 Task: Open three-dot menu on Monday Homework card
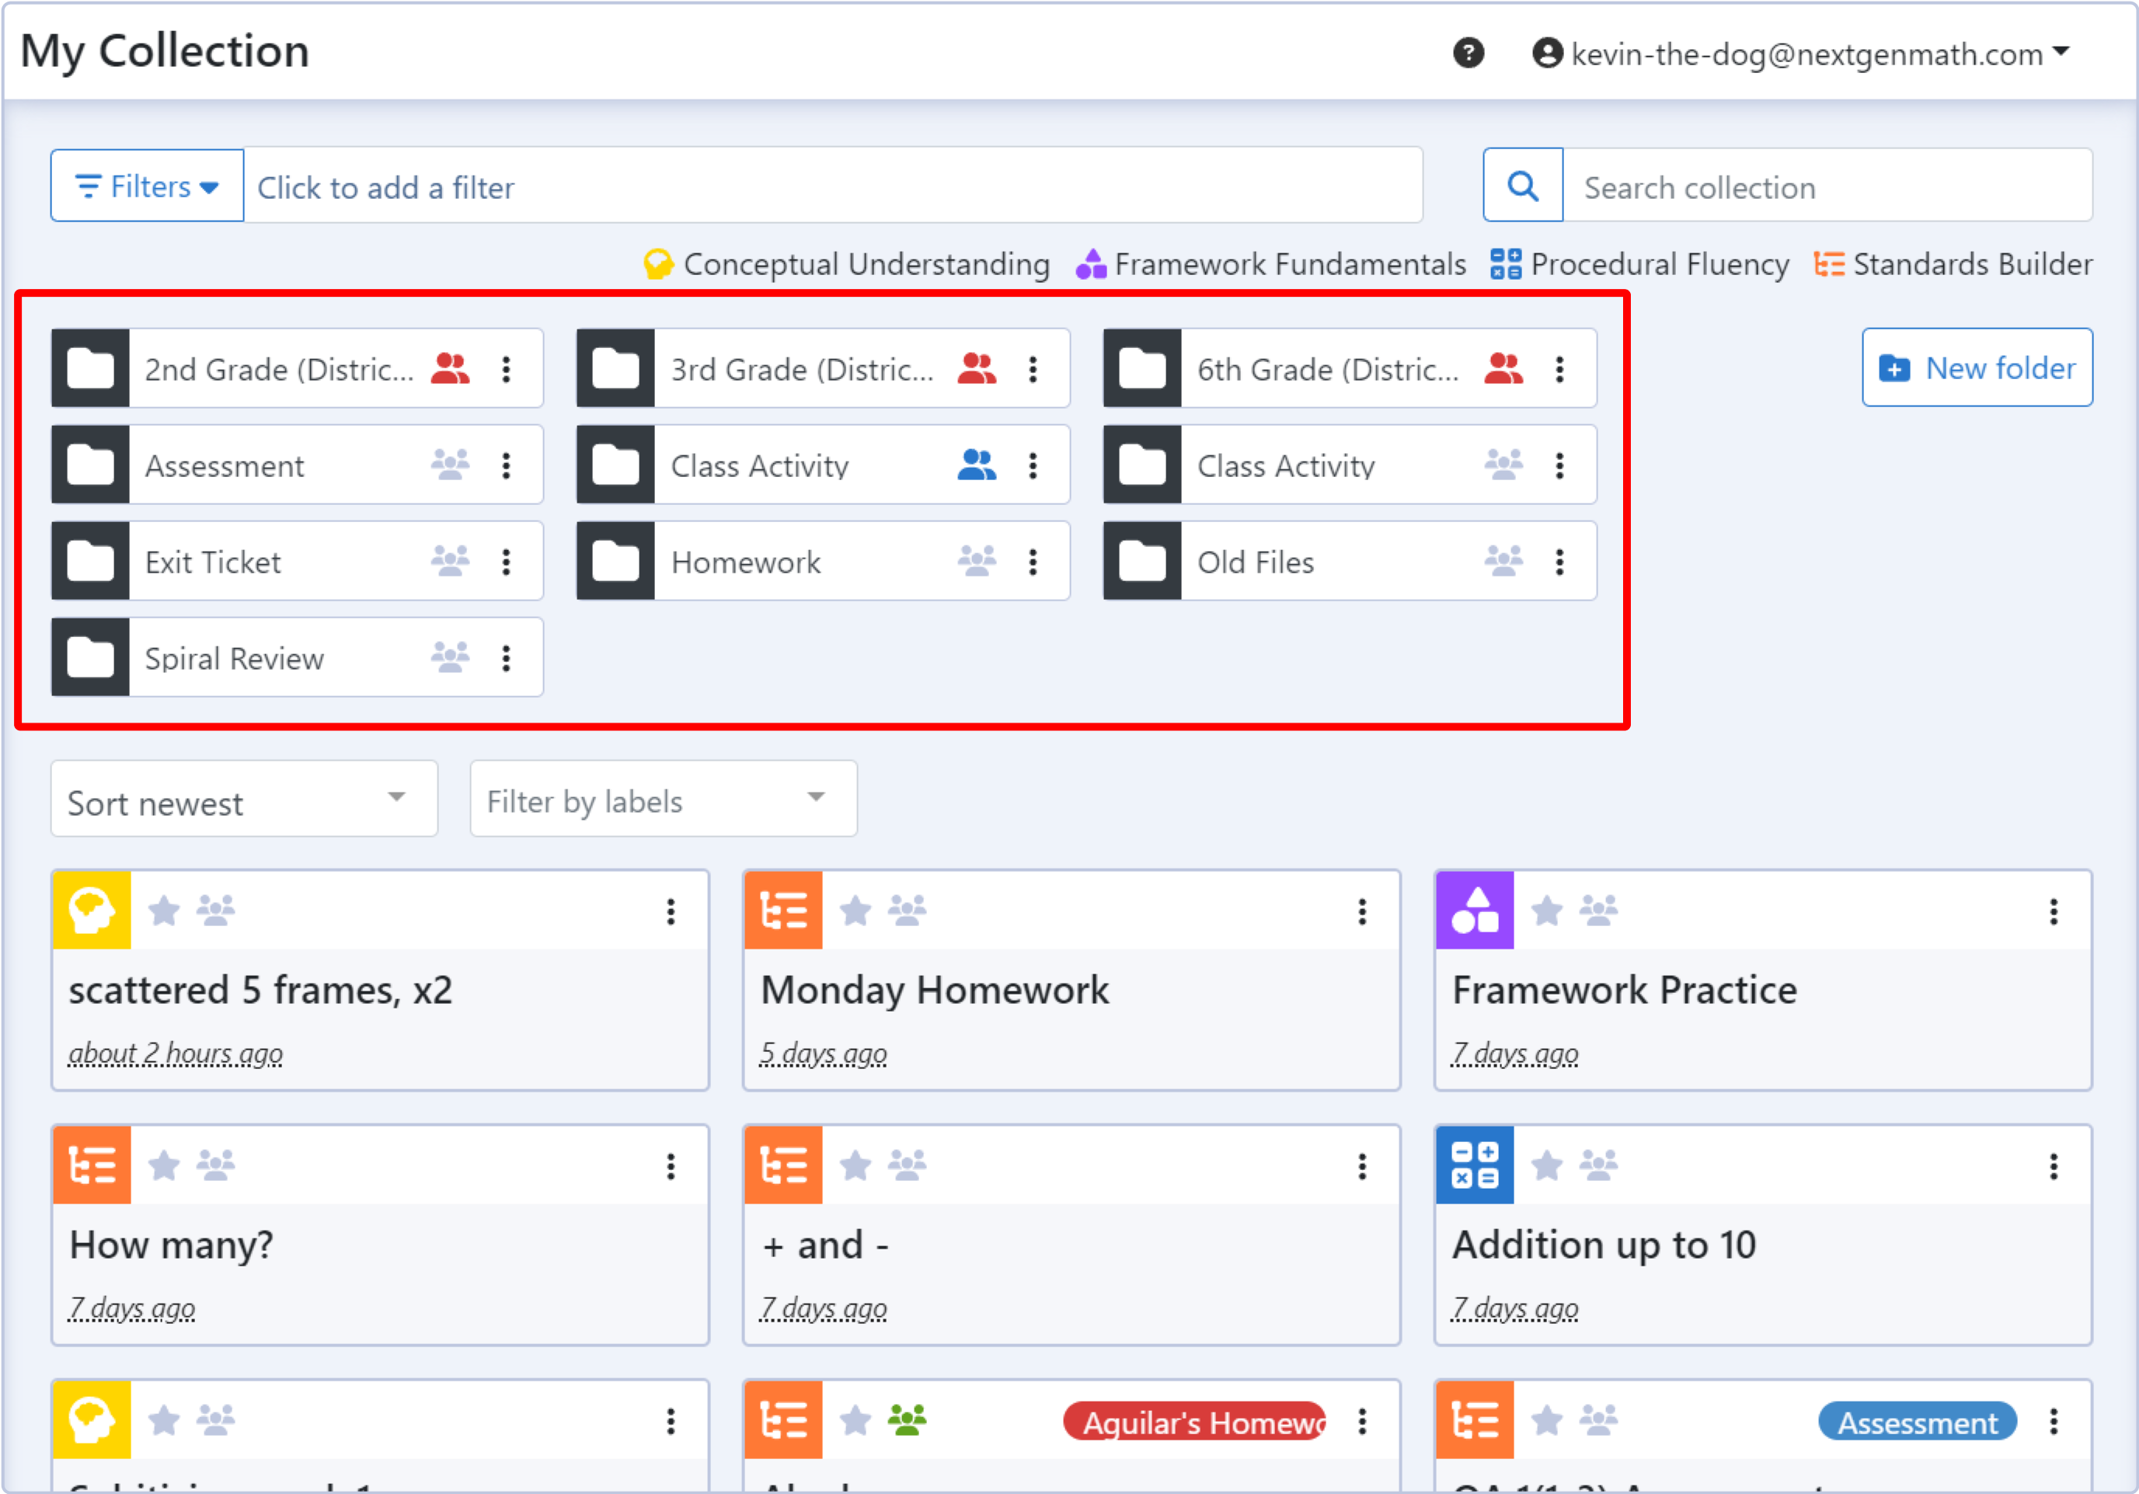pos(1361,911)
